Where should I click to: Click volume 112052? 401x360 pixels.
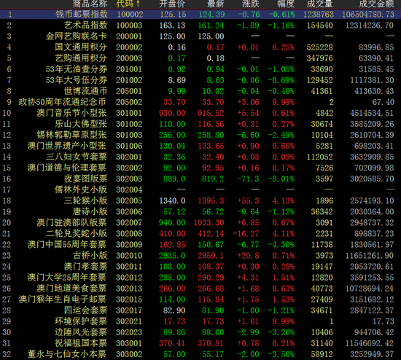[x=320, y=157]
